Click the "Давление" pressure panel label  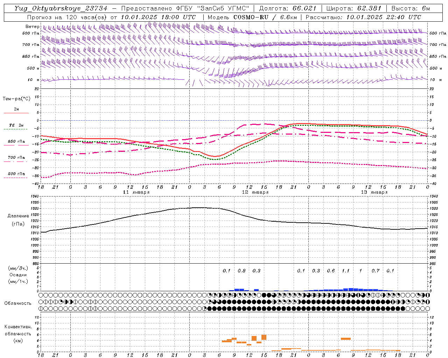pos(18,216)
